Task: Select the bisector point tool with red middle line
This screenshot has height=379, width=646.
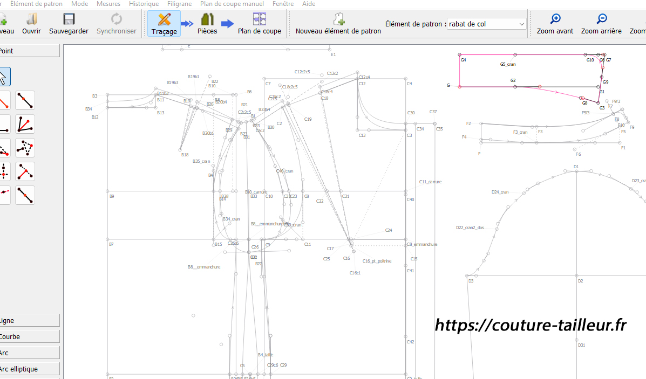Action: click(25, 124)
